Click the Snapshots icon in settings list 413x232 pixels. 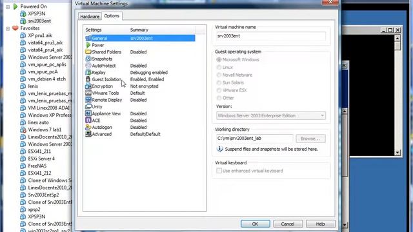(x=88, y=59)
